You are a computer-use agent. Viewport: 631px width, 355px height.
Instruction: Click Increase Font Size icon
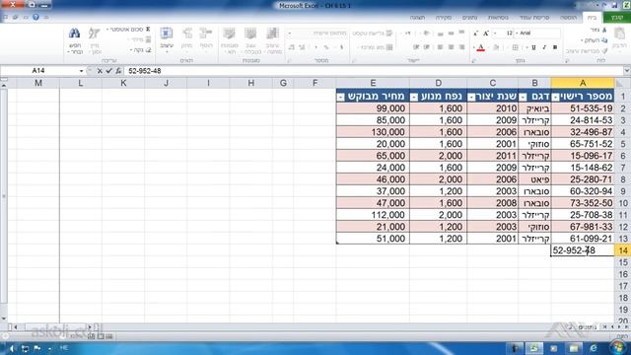click(x=486, y=33)
